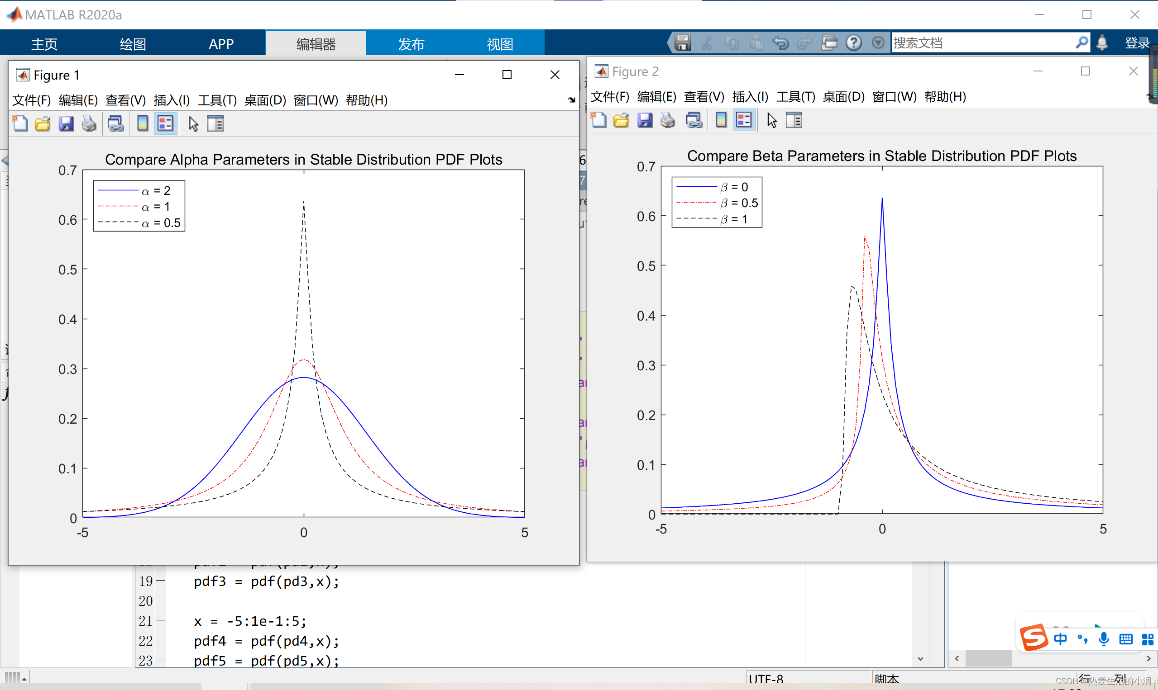Click the beta legend box in Figure 2
Viewport: 1158px width, 690px height.
[717, 202]
